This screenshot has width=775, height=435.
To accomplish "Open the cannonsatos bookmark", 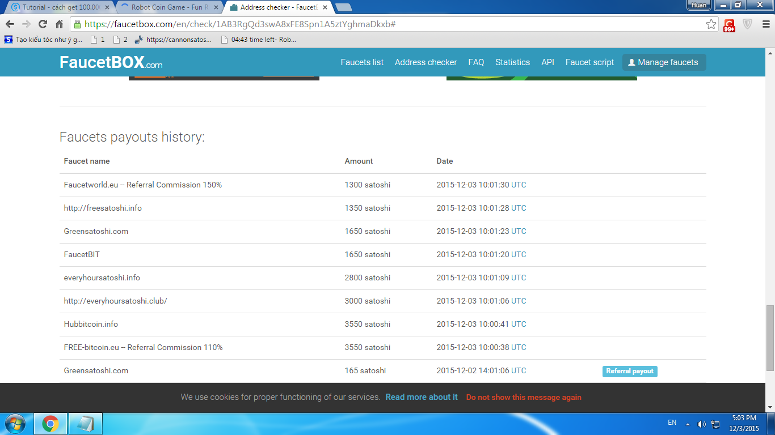I will tap(173, 40).
